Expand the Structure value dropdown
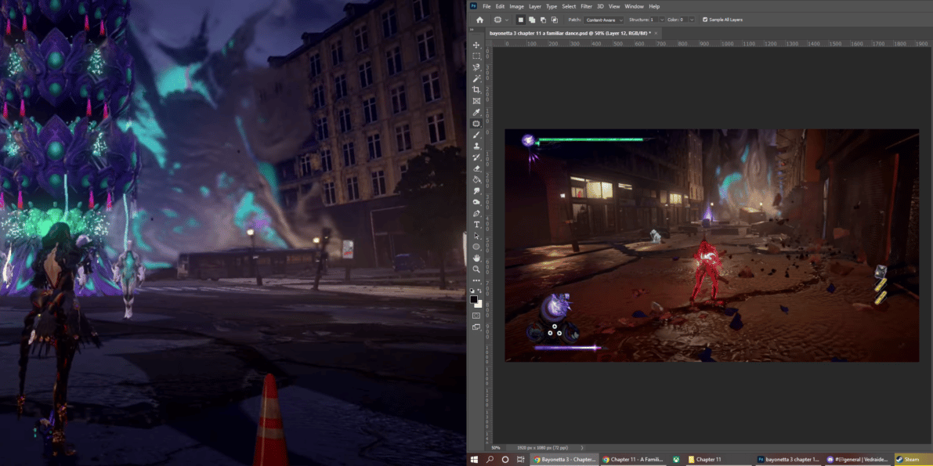 coord(662,20)
